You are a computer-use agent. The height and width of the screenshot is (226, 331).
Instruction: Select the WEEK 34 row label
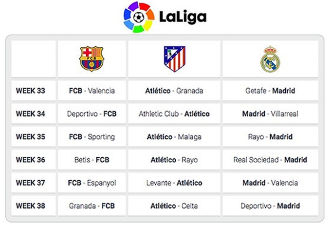30,114
